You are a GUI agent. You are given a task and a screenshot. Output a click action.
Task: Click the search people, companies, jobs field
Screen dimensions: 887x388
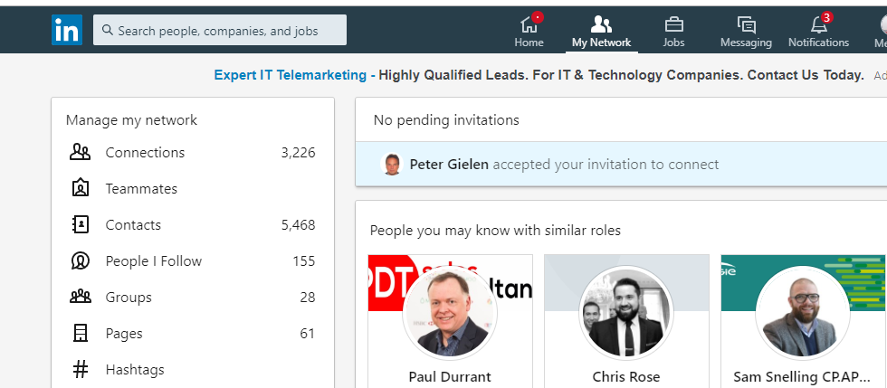pyautogui.click(x=220, y=30)
